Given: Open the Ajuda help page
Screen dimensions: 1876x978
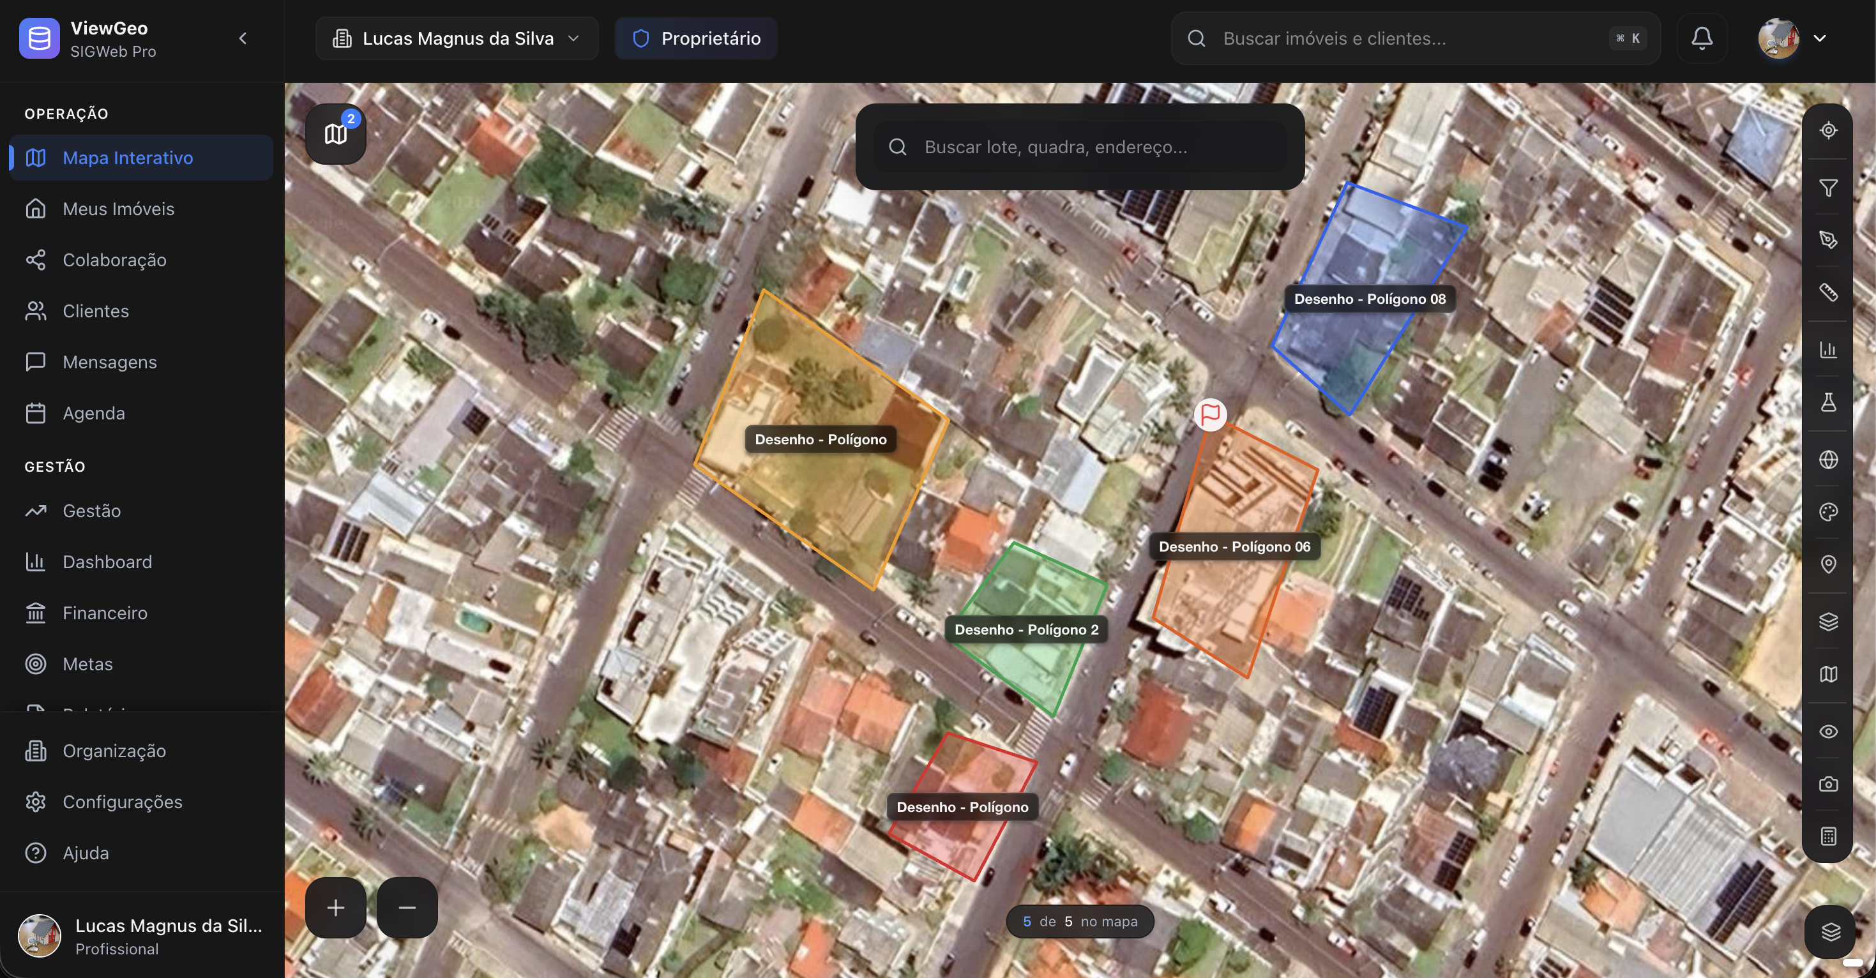Looking at the screenshot, I should (141, 853).
